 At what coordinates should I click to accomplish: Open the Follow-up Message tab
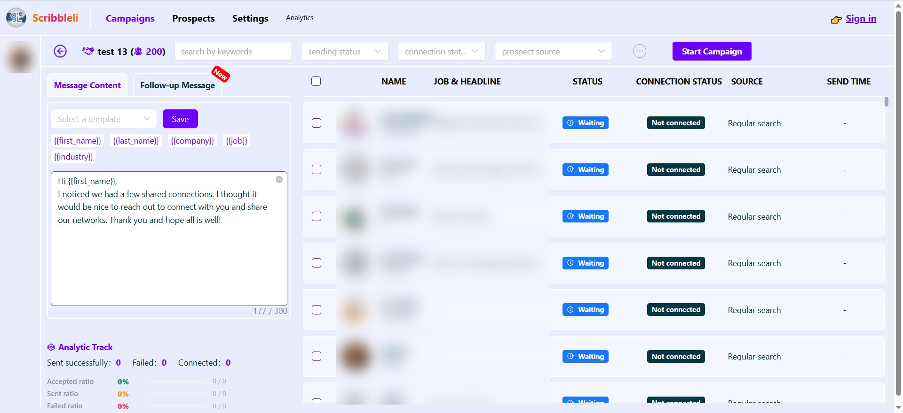point(177,85)
